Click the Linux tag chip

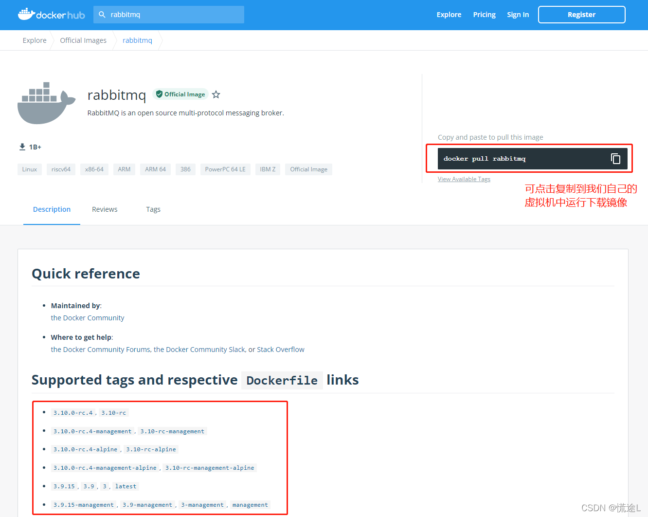[x=30, y=169]
